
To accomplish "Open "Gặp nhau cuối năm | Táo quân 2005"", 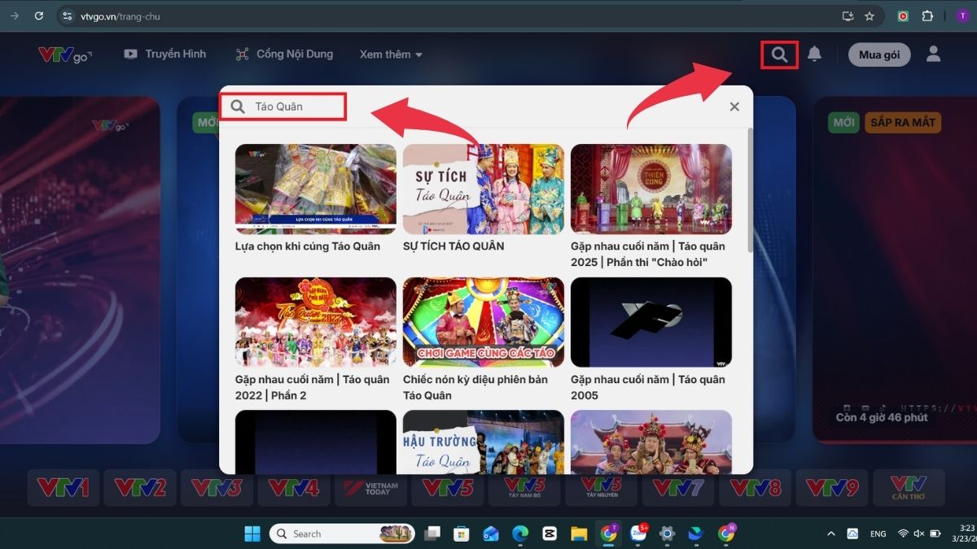I will (x=651, y=323).
